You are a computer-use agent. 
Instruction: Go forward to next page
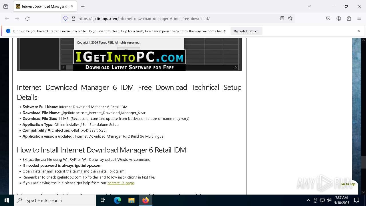click(x=17, y=19)
